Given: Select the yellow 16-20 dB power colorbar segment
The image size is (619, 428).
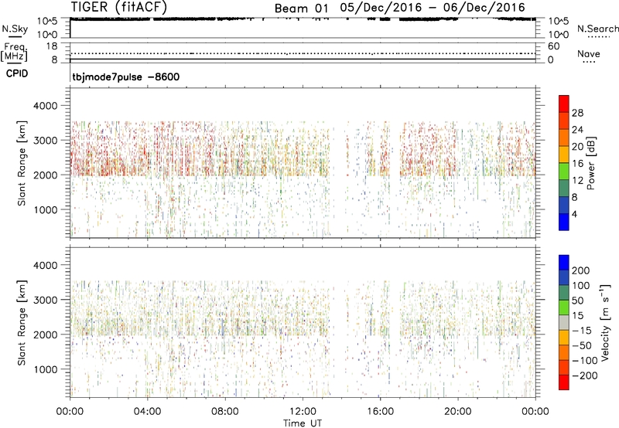Looking at the screenshot, I should 564,155.
